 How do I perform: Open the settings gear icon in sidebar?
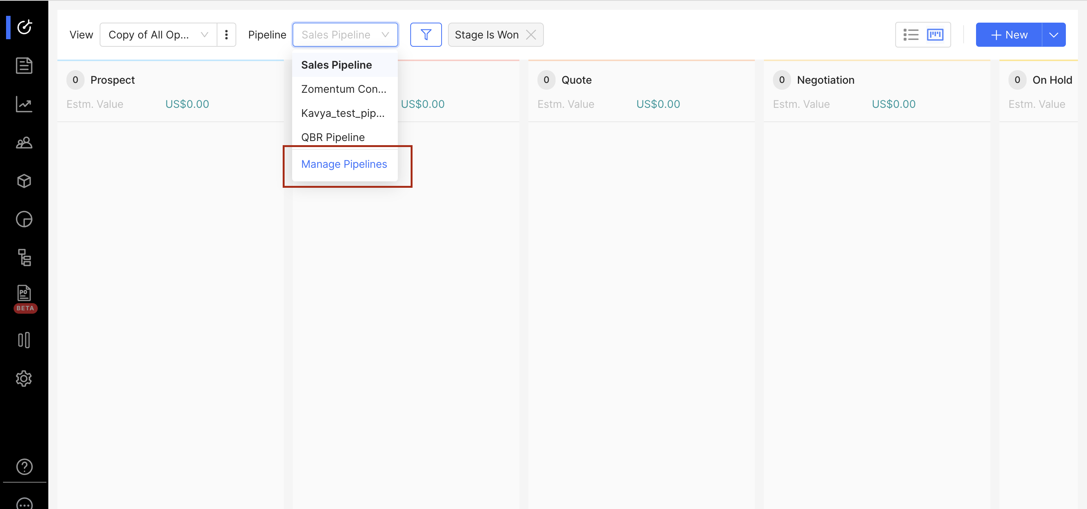coord(24,379)
